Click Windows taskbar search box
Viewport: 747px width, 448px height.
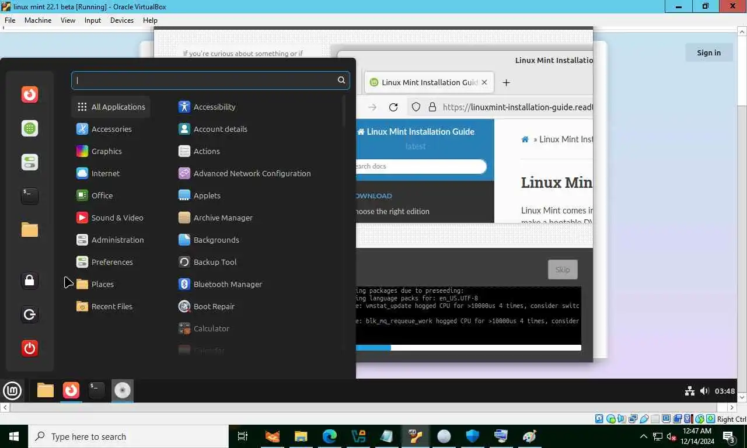click(x=128, y=436)
